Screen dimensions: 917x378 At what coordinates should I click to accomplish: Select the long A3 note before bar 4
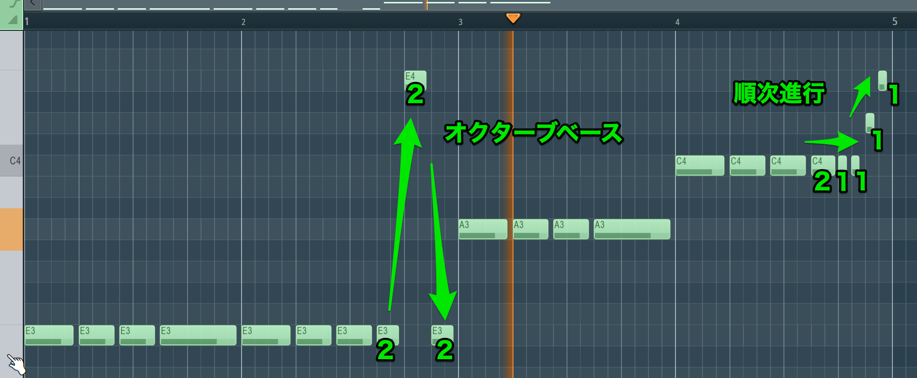click(632, 229)
